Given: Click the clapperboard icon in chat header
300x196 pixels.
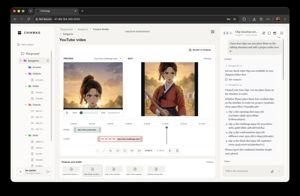Looking at the screenshot, I should tap(275, 33).
